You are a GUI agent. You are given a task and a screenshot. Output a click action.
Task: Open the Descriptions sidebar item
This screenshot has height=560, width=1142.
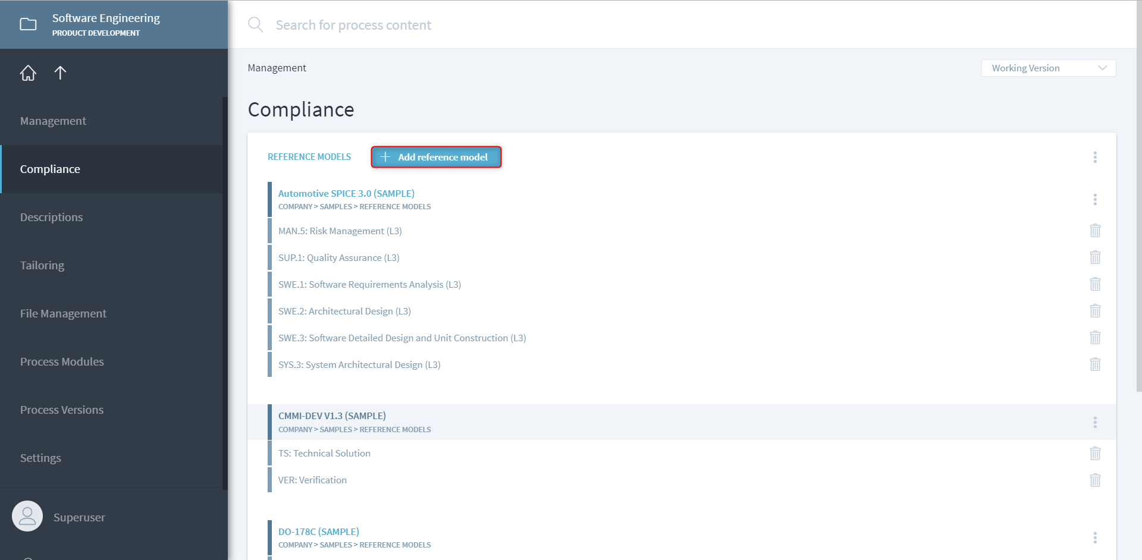[x=52, y=218]
